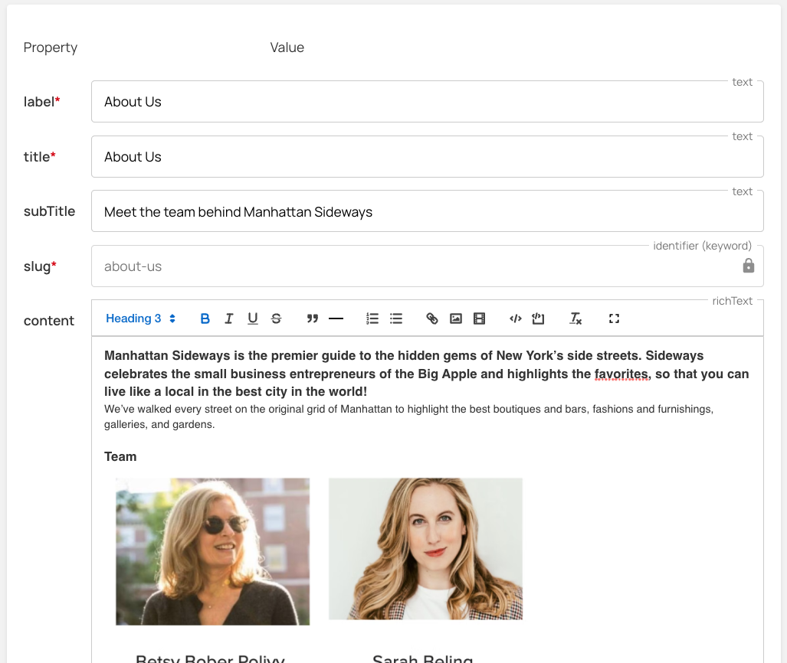Insert an image into content

point(456,319)
